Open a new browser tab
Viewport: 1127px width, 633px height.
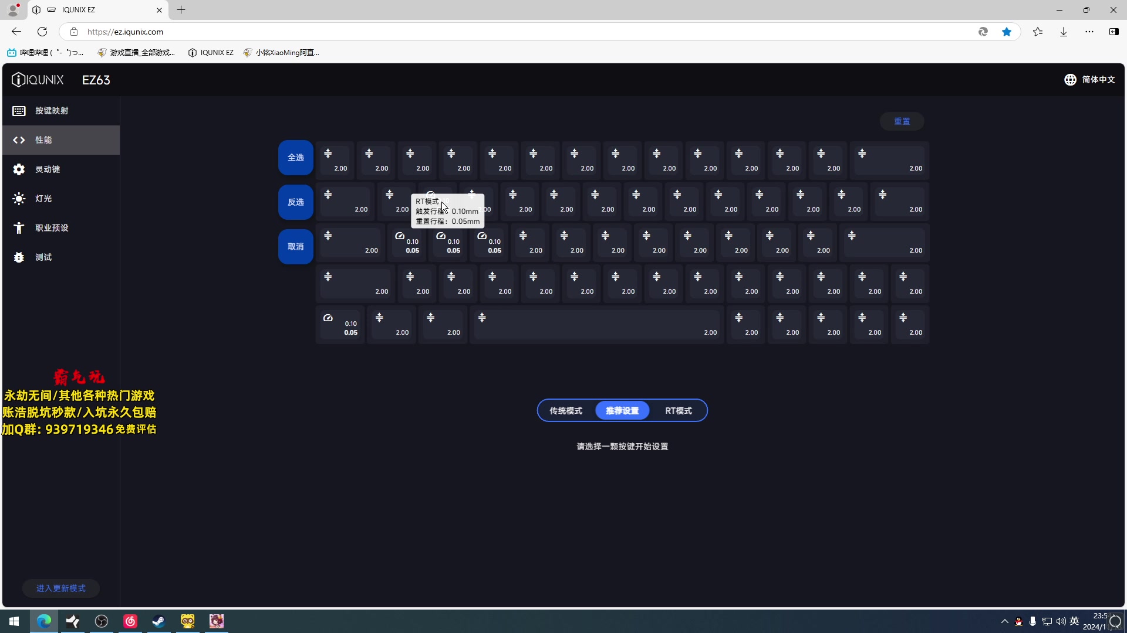[x=181, y=10]
